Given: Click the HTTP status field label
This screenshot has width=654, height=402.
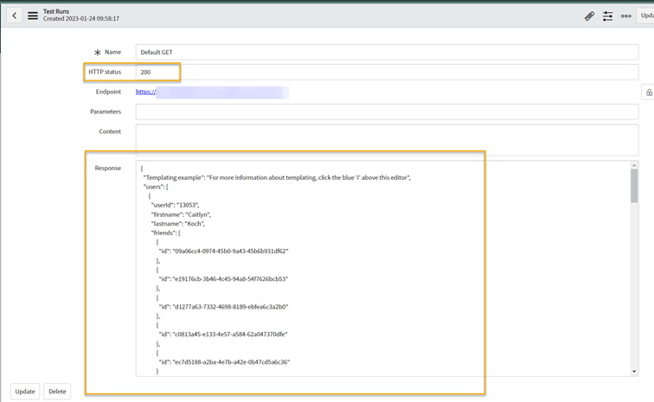Looking at the screenshot, I should [105, 72].
